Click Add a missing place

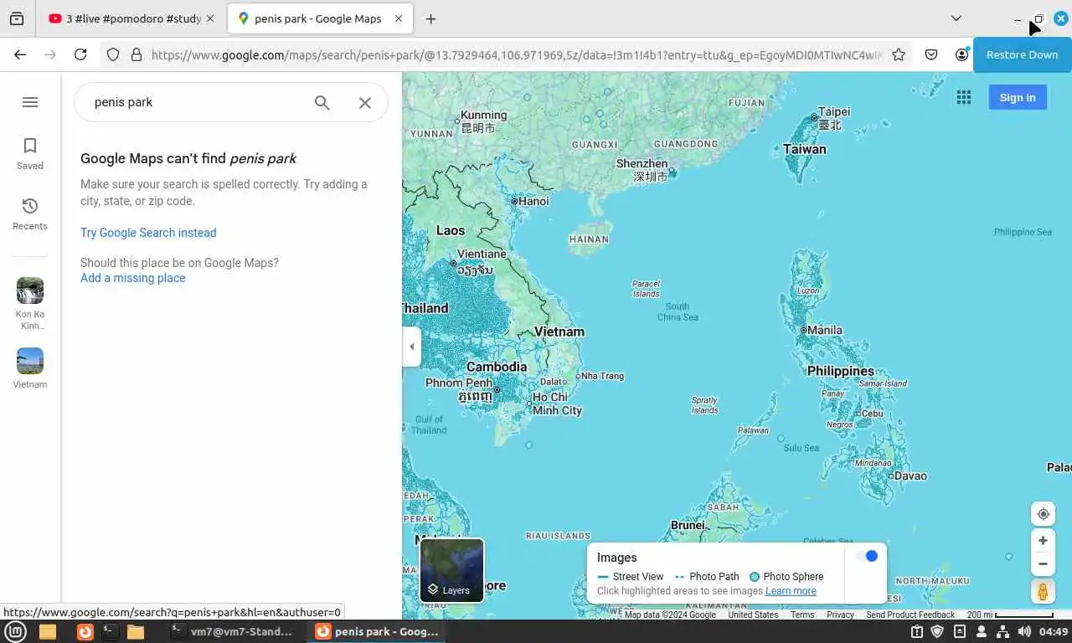[133, 278]
